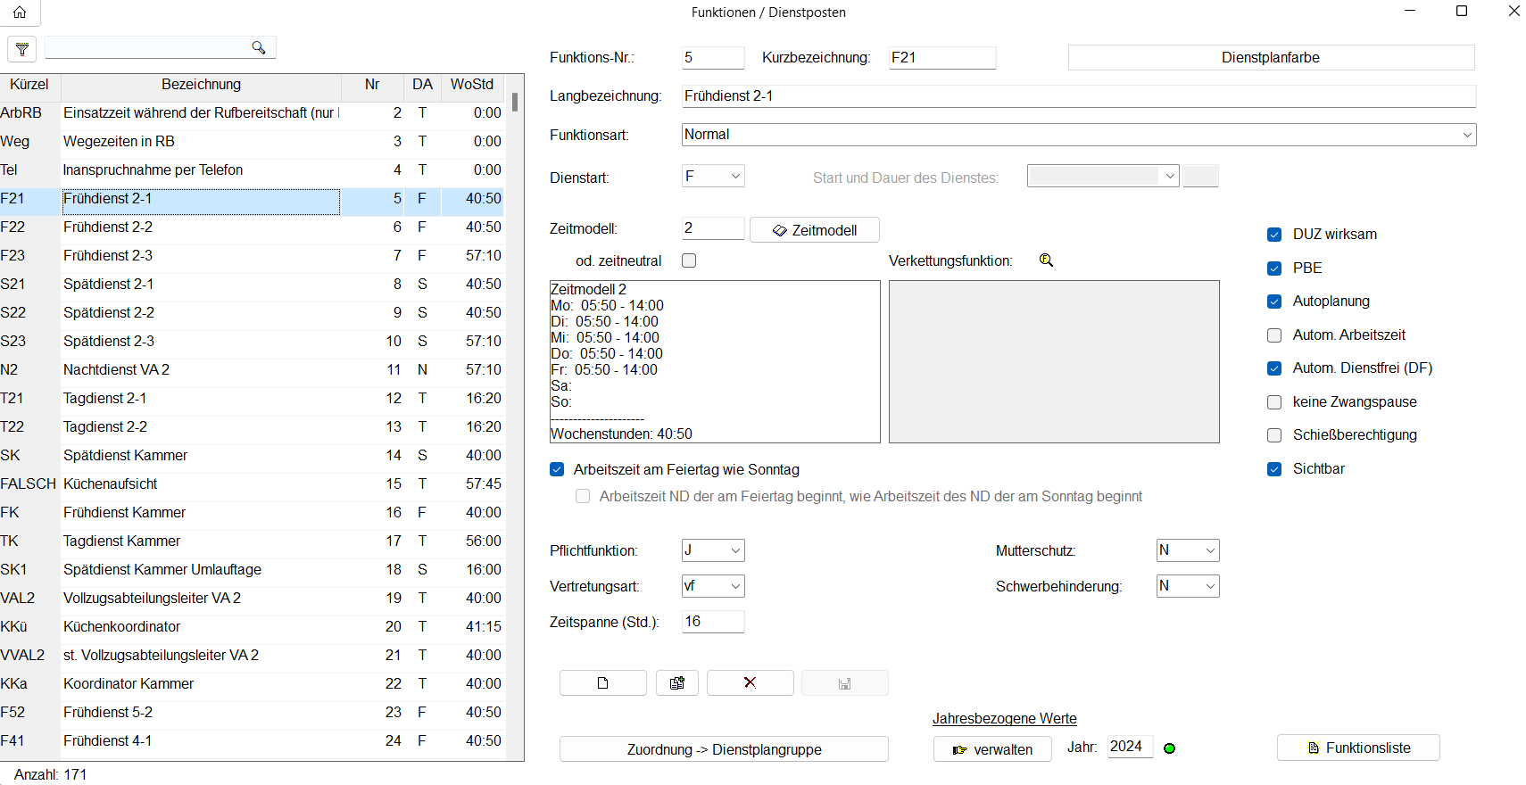Image resolution: width=1526 pixels, height=785 pixels.
Task: Open the Mutterschutz dropdown
Action: [1210, 550]
